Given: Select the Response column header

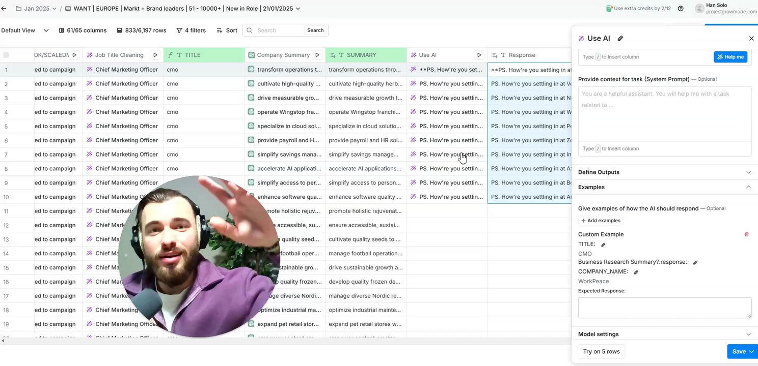Looking at the screenshot, I should click(529, 55).
